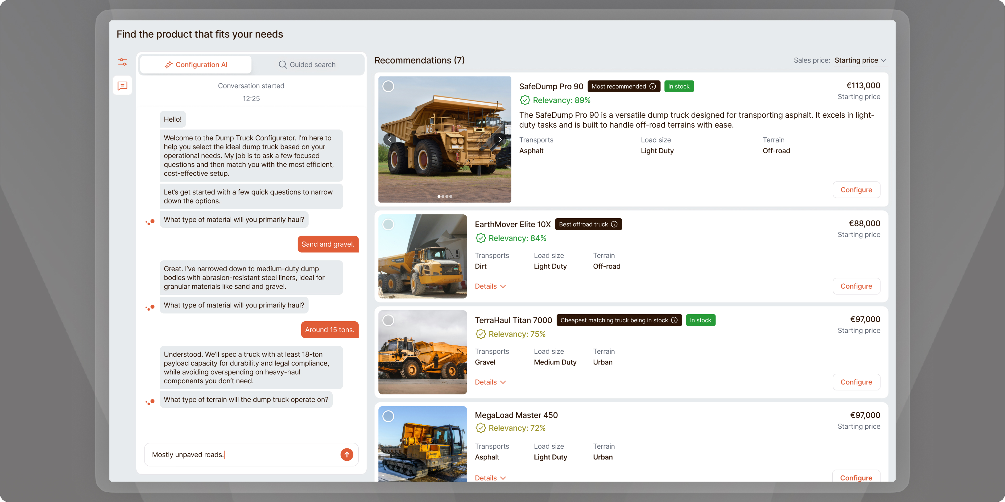Click carousel dots on SafeDump image
The width and height of the screenshot is (1005, 502).
pyautogui.click(x=445, y=196)
